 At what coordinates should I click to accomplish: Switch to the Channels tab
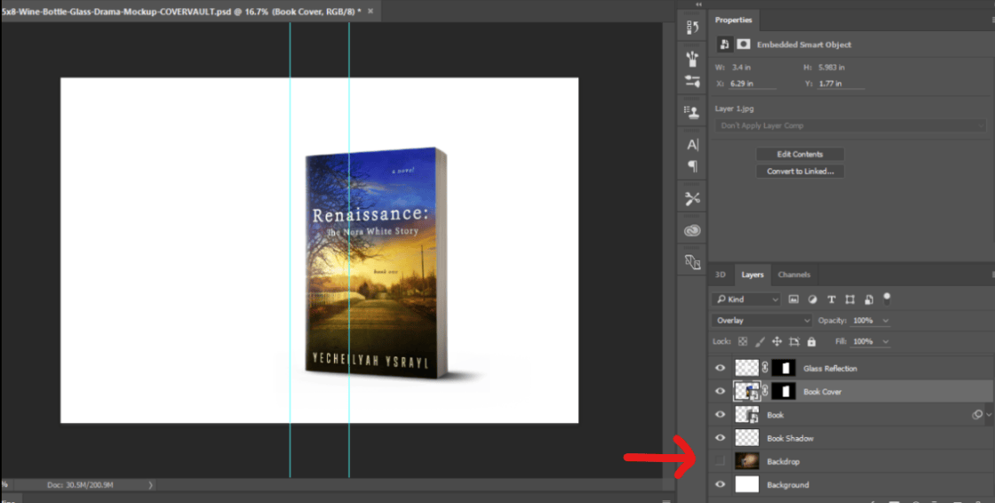click(x=794, y=275)
